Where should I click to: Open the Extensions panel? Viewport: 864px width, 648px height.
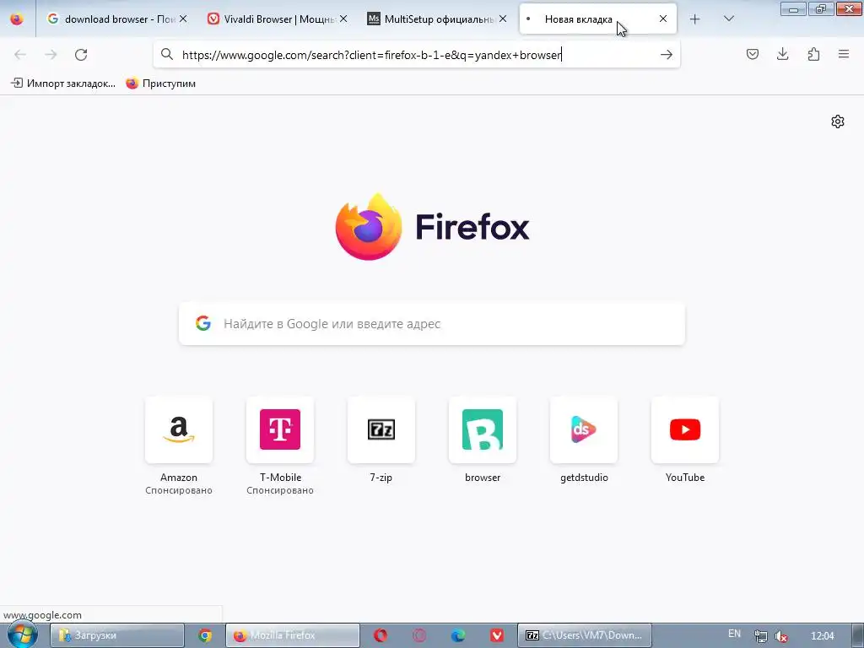tap(813, 54)
